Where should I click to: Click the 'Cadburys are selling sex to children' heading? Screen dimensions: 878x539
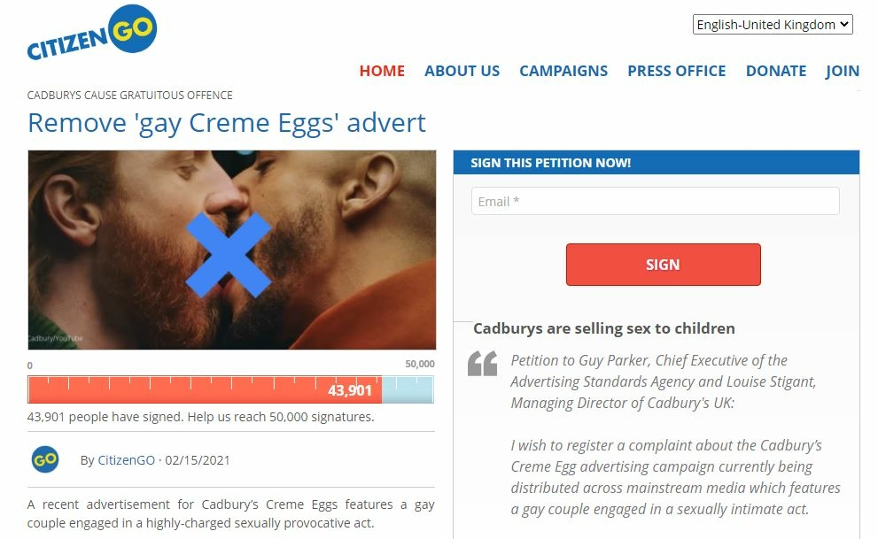pos(604,328)
